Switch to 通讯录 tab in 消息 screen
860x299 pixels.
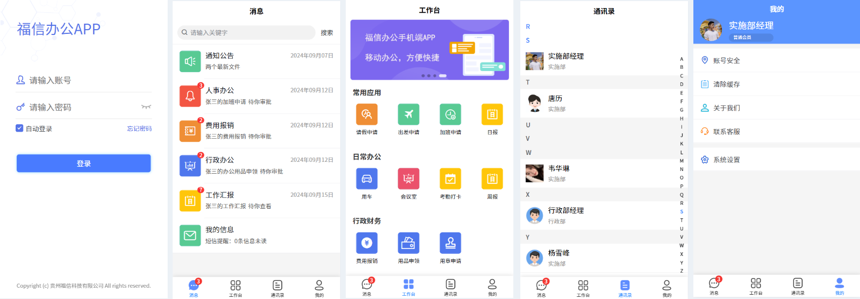pyautogui.click(x=277, y=288)
